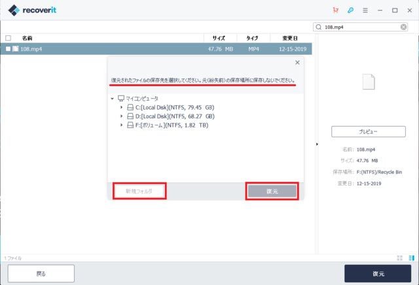Sort by タイプ column header
Image resolution: width=419 pixels, height=285 pixels.
pyautogui.click(x=252, y=38)
